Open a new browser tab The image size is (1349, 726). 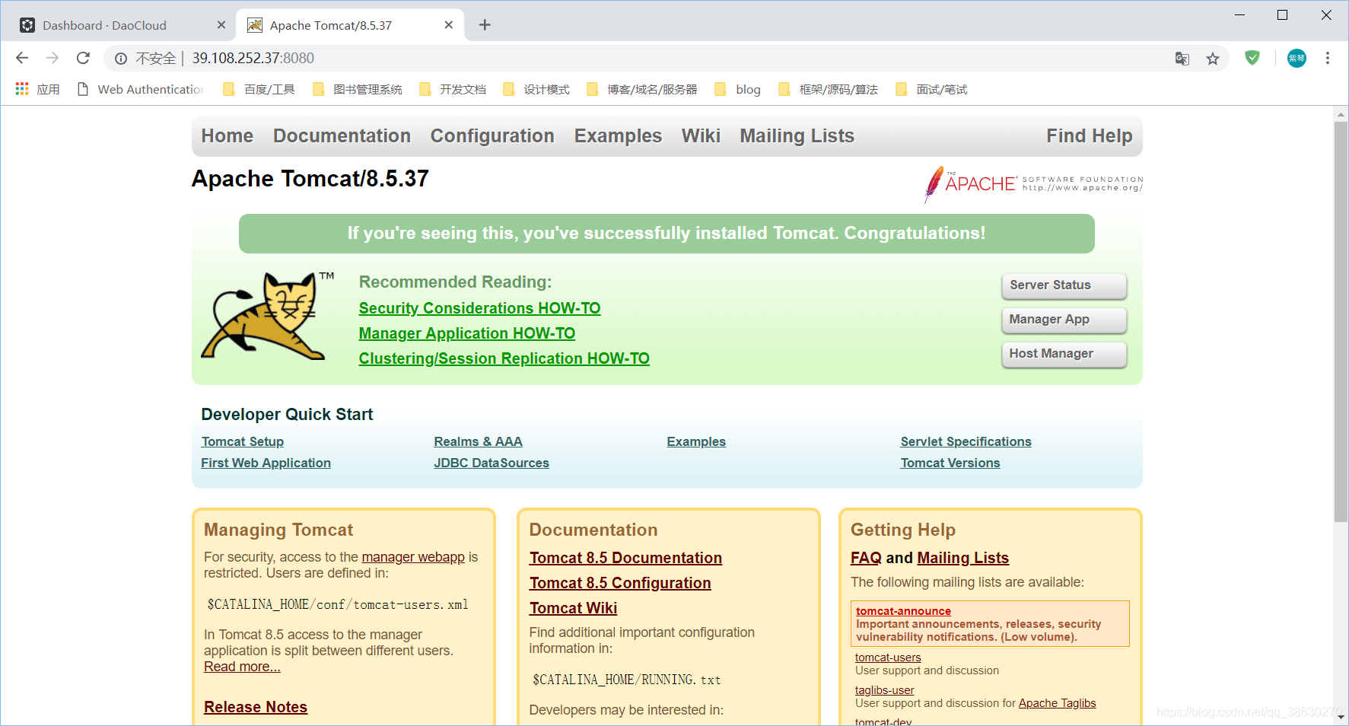point(485,25)
